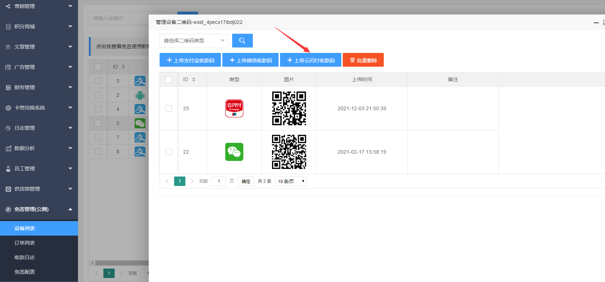Click the 广告管理 sidebar icon

(x=8, y=67)
